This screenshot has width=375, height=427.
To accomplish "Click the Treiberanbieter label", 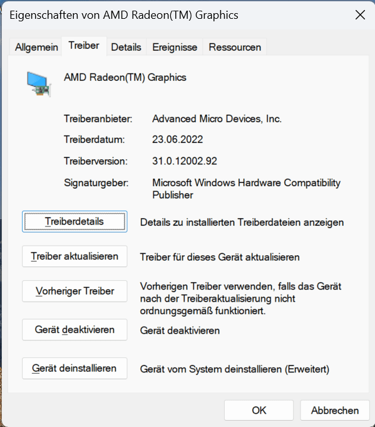I will pos(98,119).
